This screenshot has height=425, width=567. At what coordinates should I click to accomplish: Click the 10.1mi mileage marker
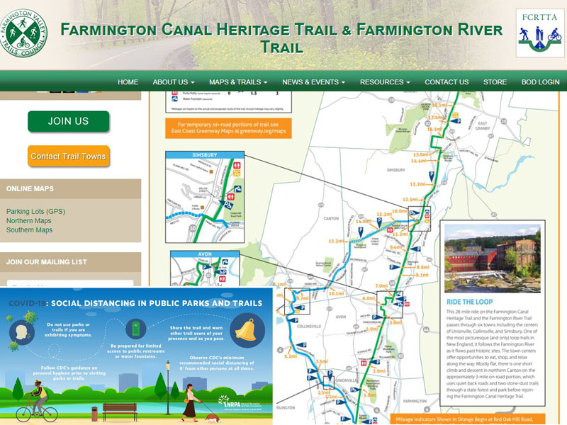click(336, 293)
